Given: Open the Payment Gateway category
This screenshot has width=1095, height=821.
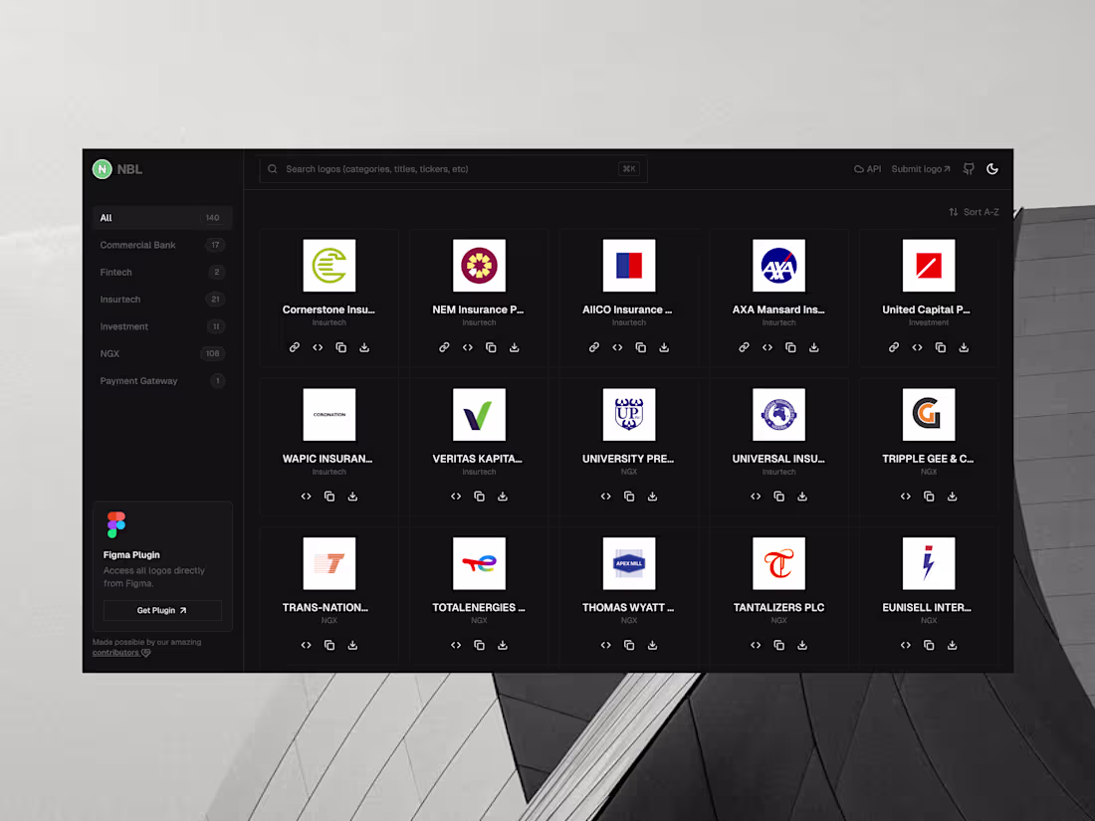Looking at the screenshot, I should (138, 380).
